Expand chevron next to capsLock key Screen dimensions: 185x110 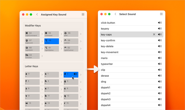[42, 41]
